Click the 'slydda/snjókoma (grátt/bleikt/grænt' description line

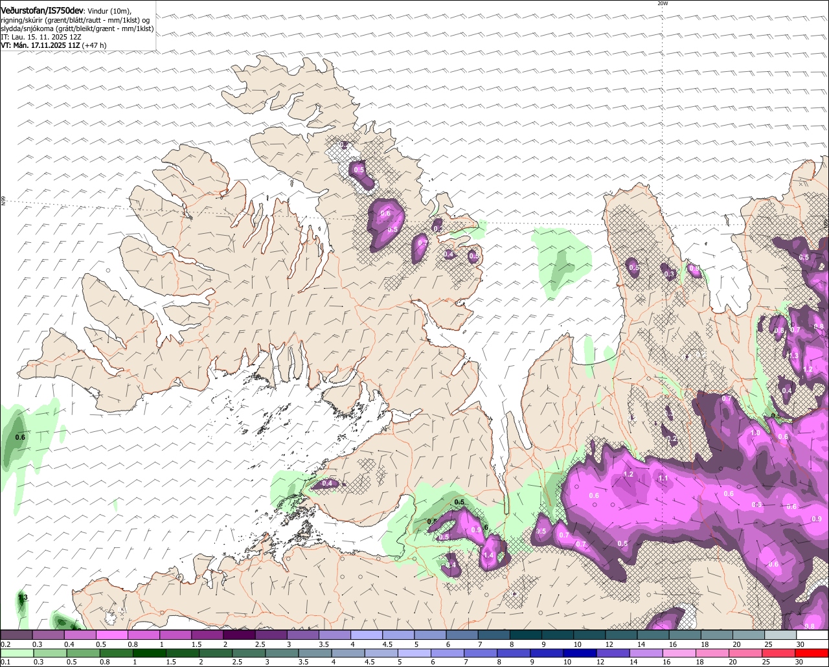[77, 28]
